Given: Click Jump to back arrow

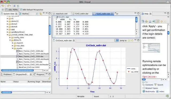Looking at the screenshot, I should click(x=129, y=40).
